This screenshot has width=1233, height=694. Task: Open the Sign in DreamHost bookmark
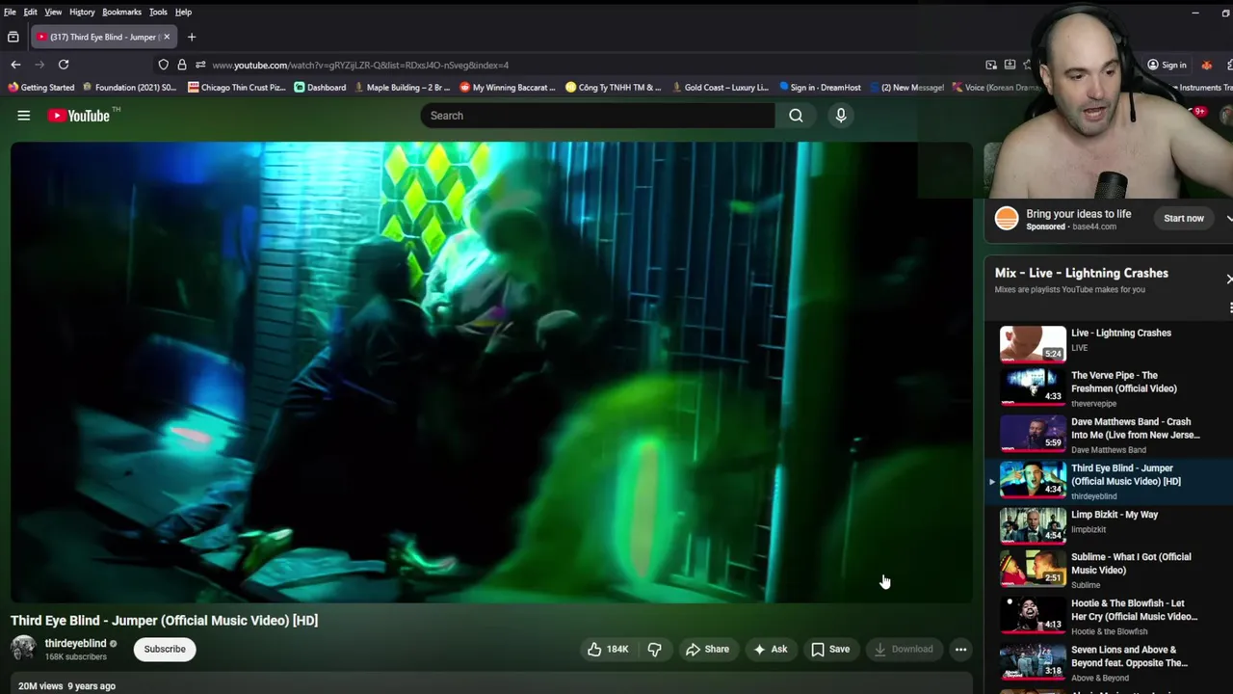pyautogui.click(x=820, y=87)
